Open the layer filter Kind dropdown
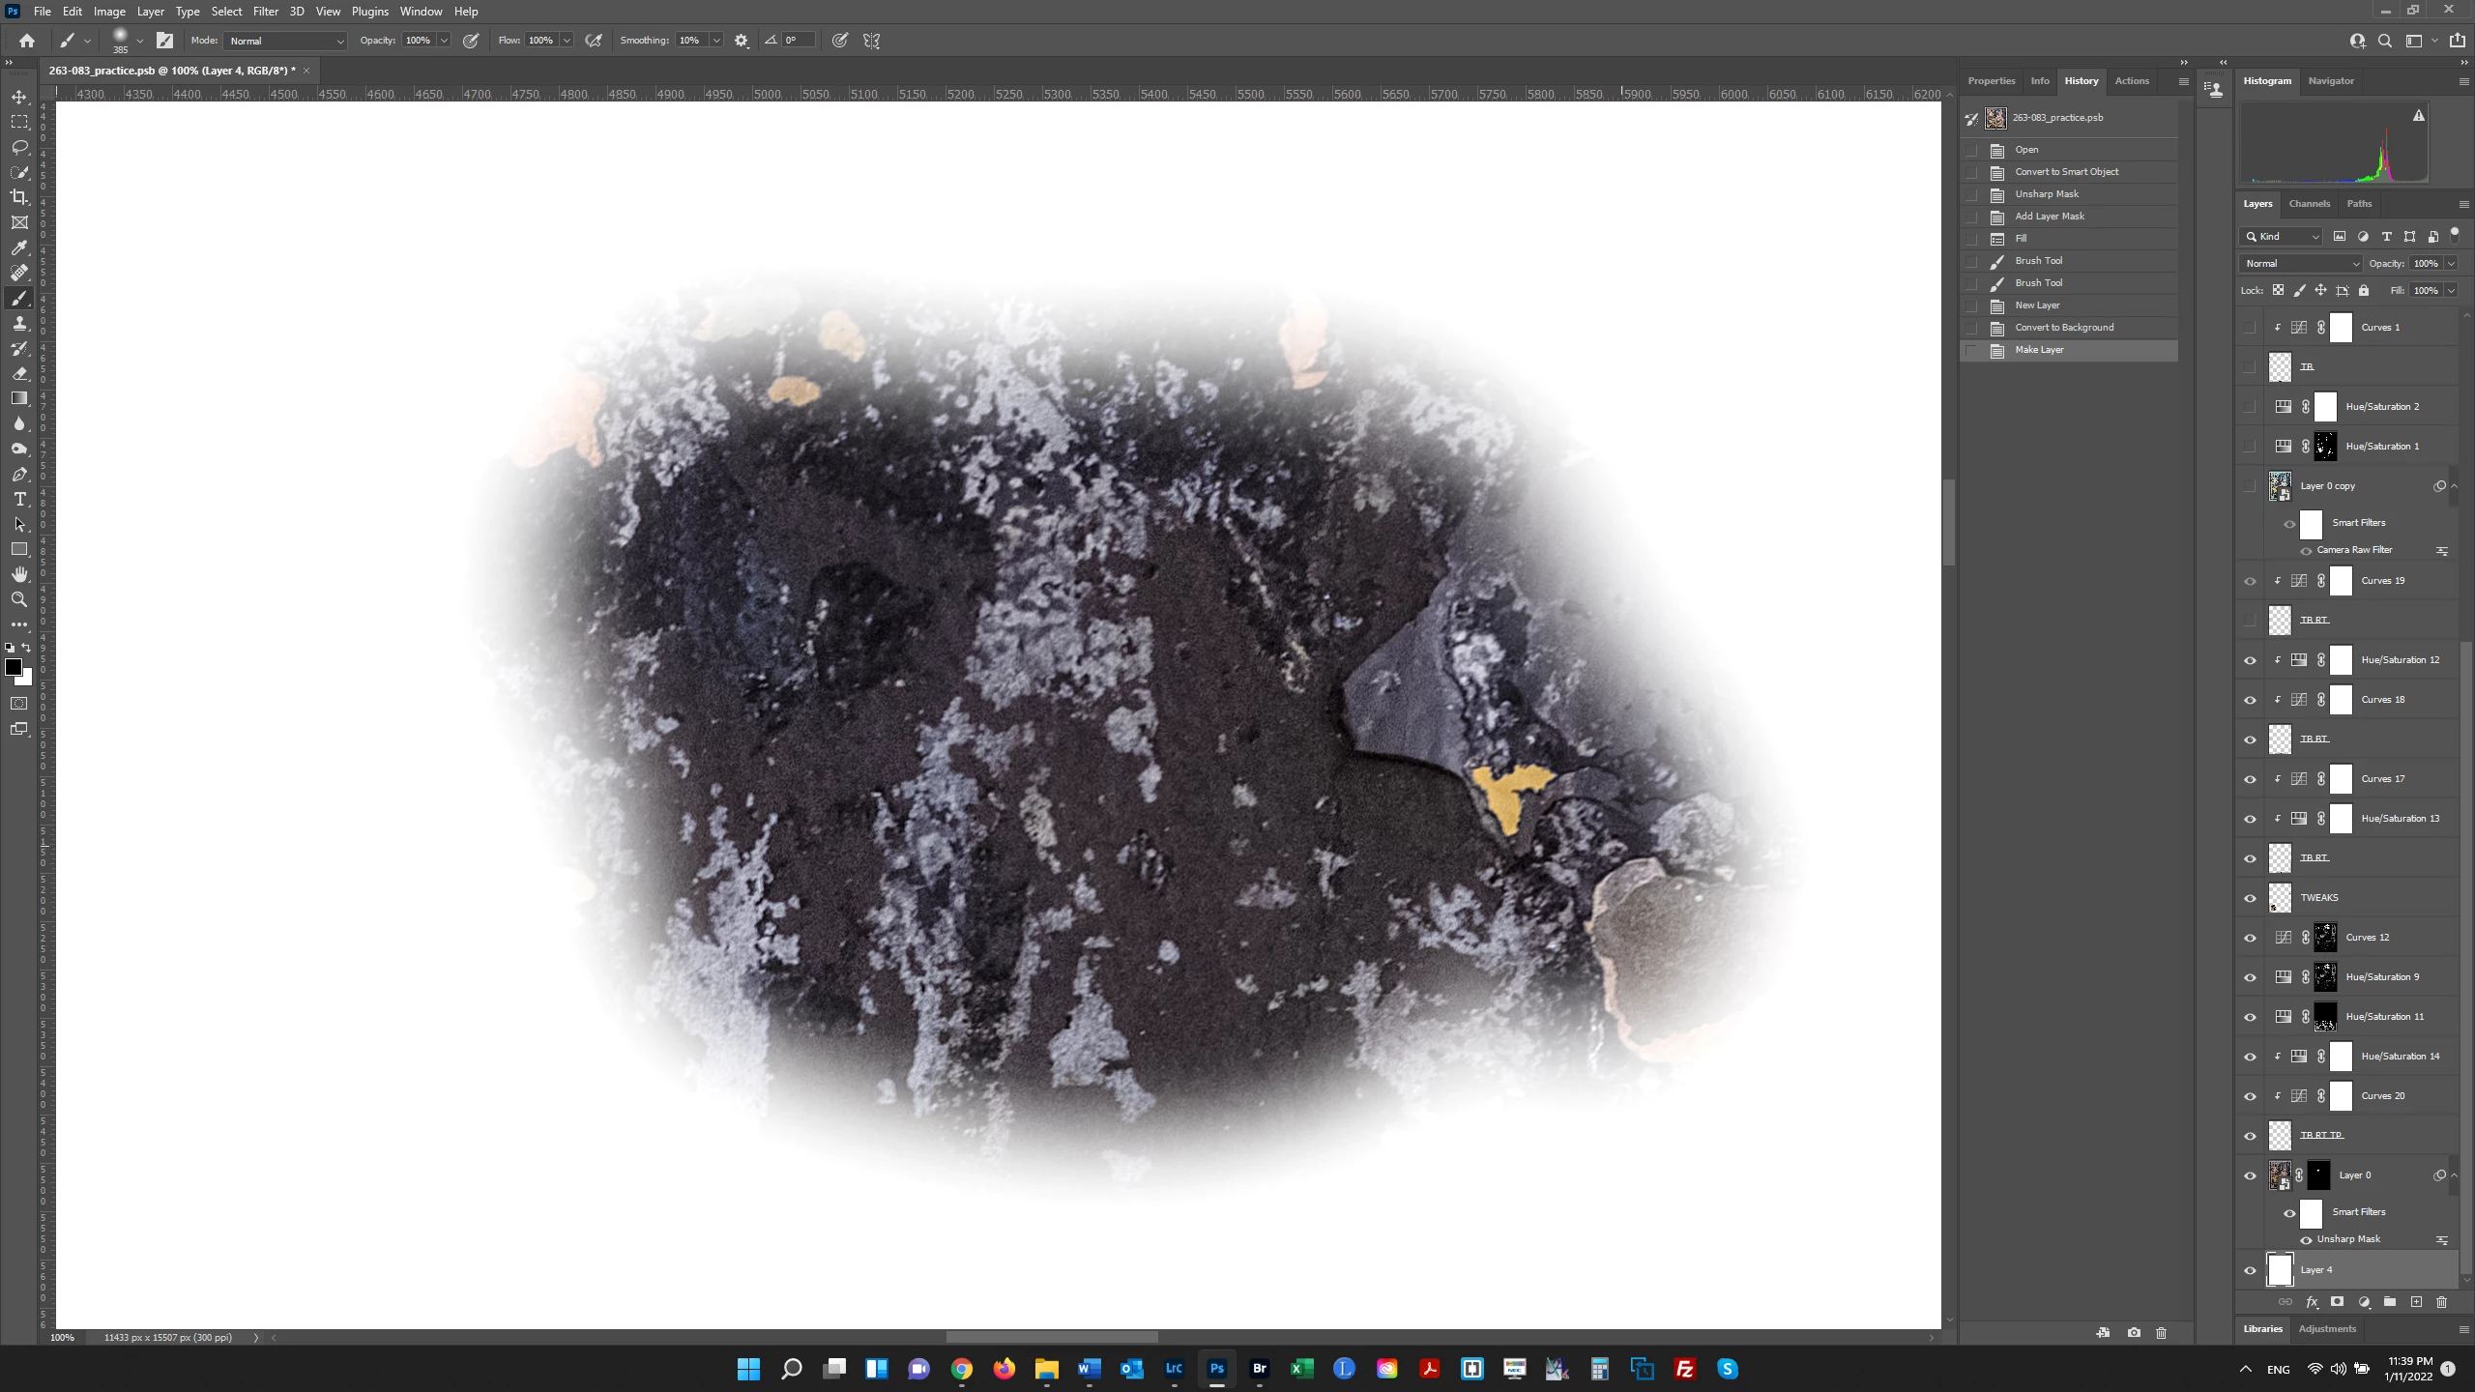 click(2282, 236)
